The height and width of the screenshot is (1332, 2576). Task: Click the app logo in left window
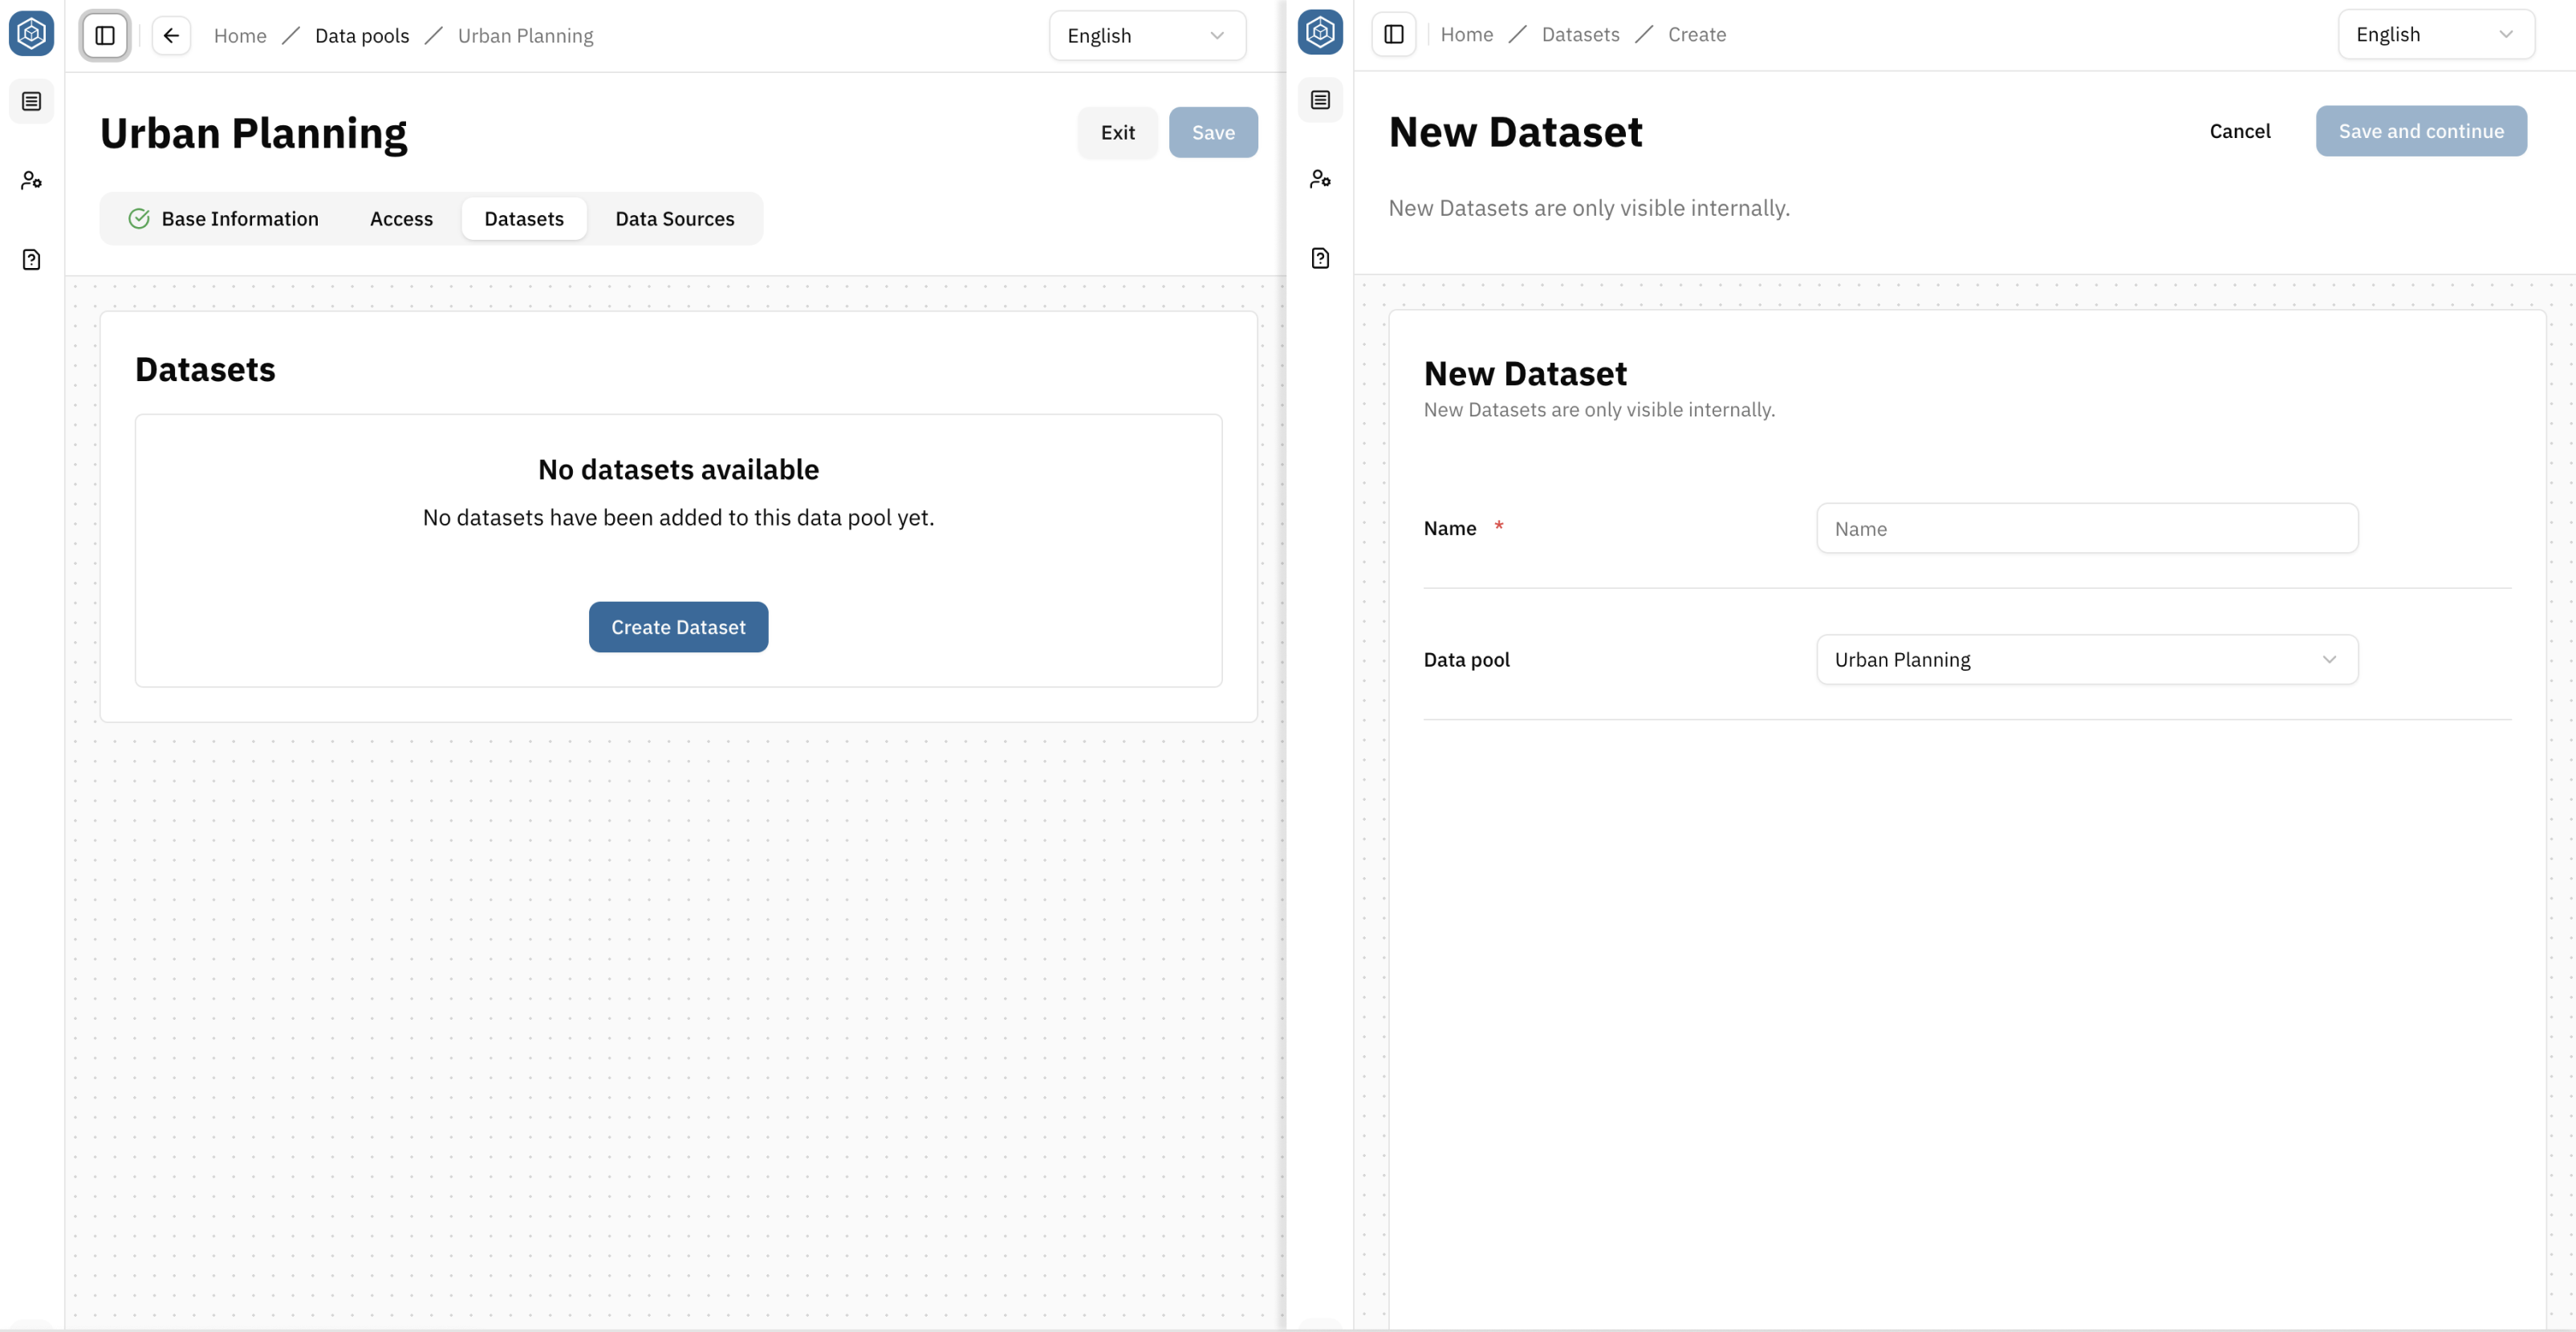coord(31,34)
